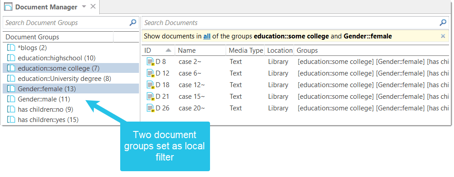
Task: Select document name case 6~
Action: click(x=189, y=73)
